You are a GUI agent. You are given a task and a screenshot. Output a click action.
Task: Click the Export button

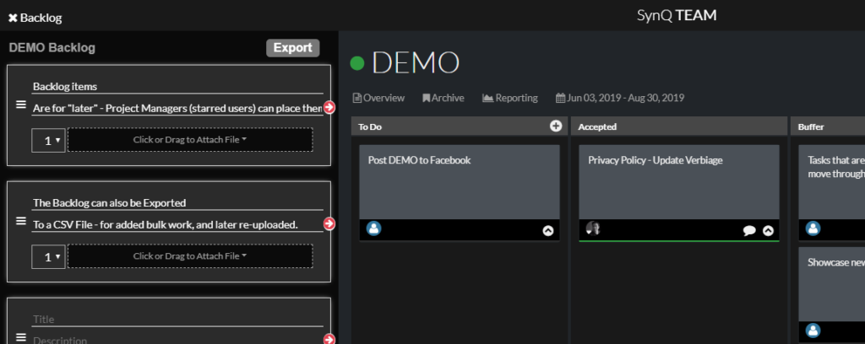coord(292,48)
